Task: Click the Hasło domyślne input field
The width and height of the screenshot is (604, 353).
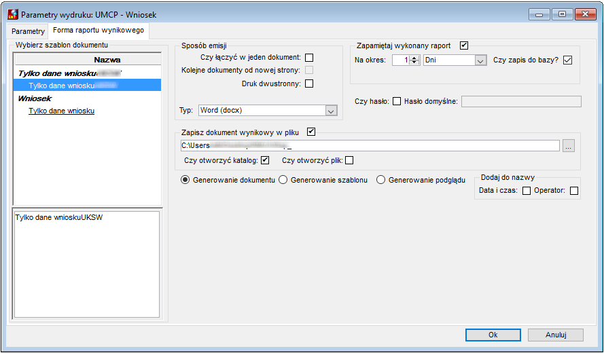Action: coord(521,102)
